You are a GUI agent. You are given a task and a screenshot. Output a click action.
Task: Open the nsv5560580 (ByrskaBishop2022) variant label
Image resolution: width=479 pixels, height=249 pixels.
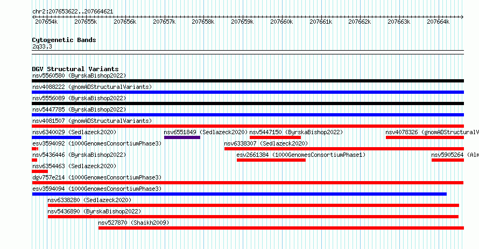79,75
